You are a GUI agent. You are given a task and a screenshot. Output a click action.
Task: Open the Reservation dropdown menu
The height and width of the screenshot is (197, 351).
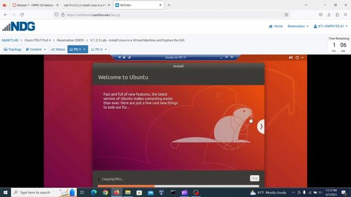298,26
